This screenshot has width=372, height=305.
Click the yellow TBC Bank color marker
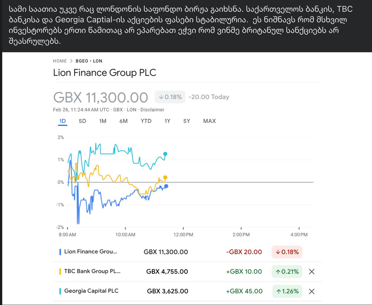pos(60,271)
